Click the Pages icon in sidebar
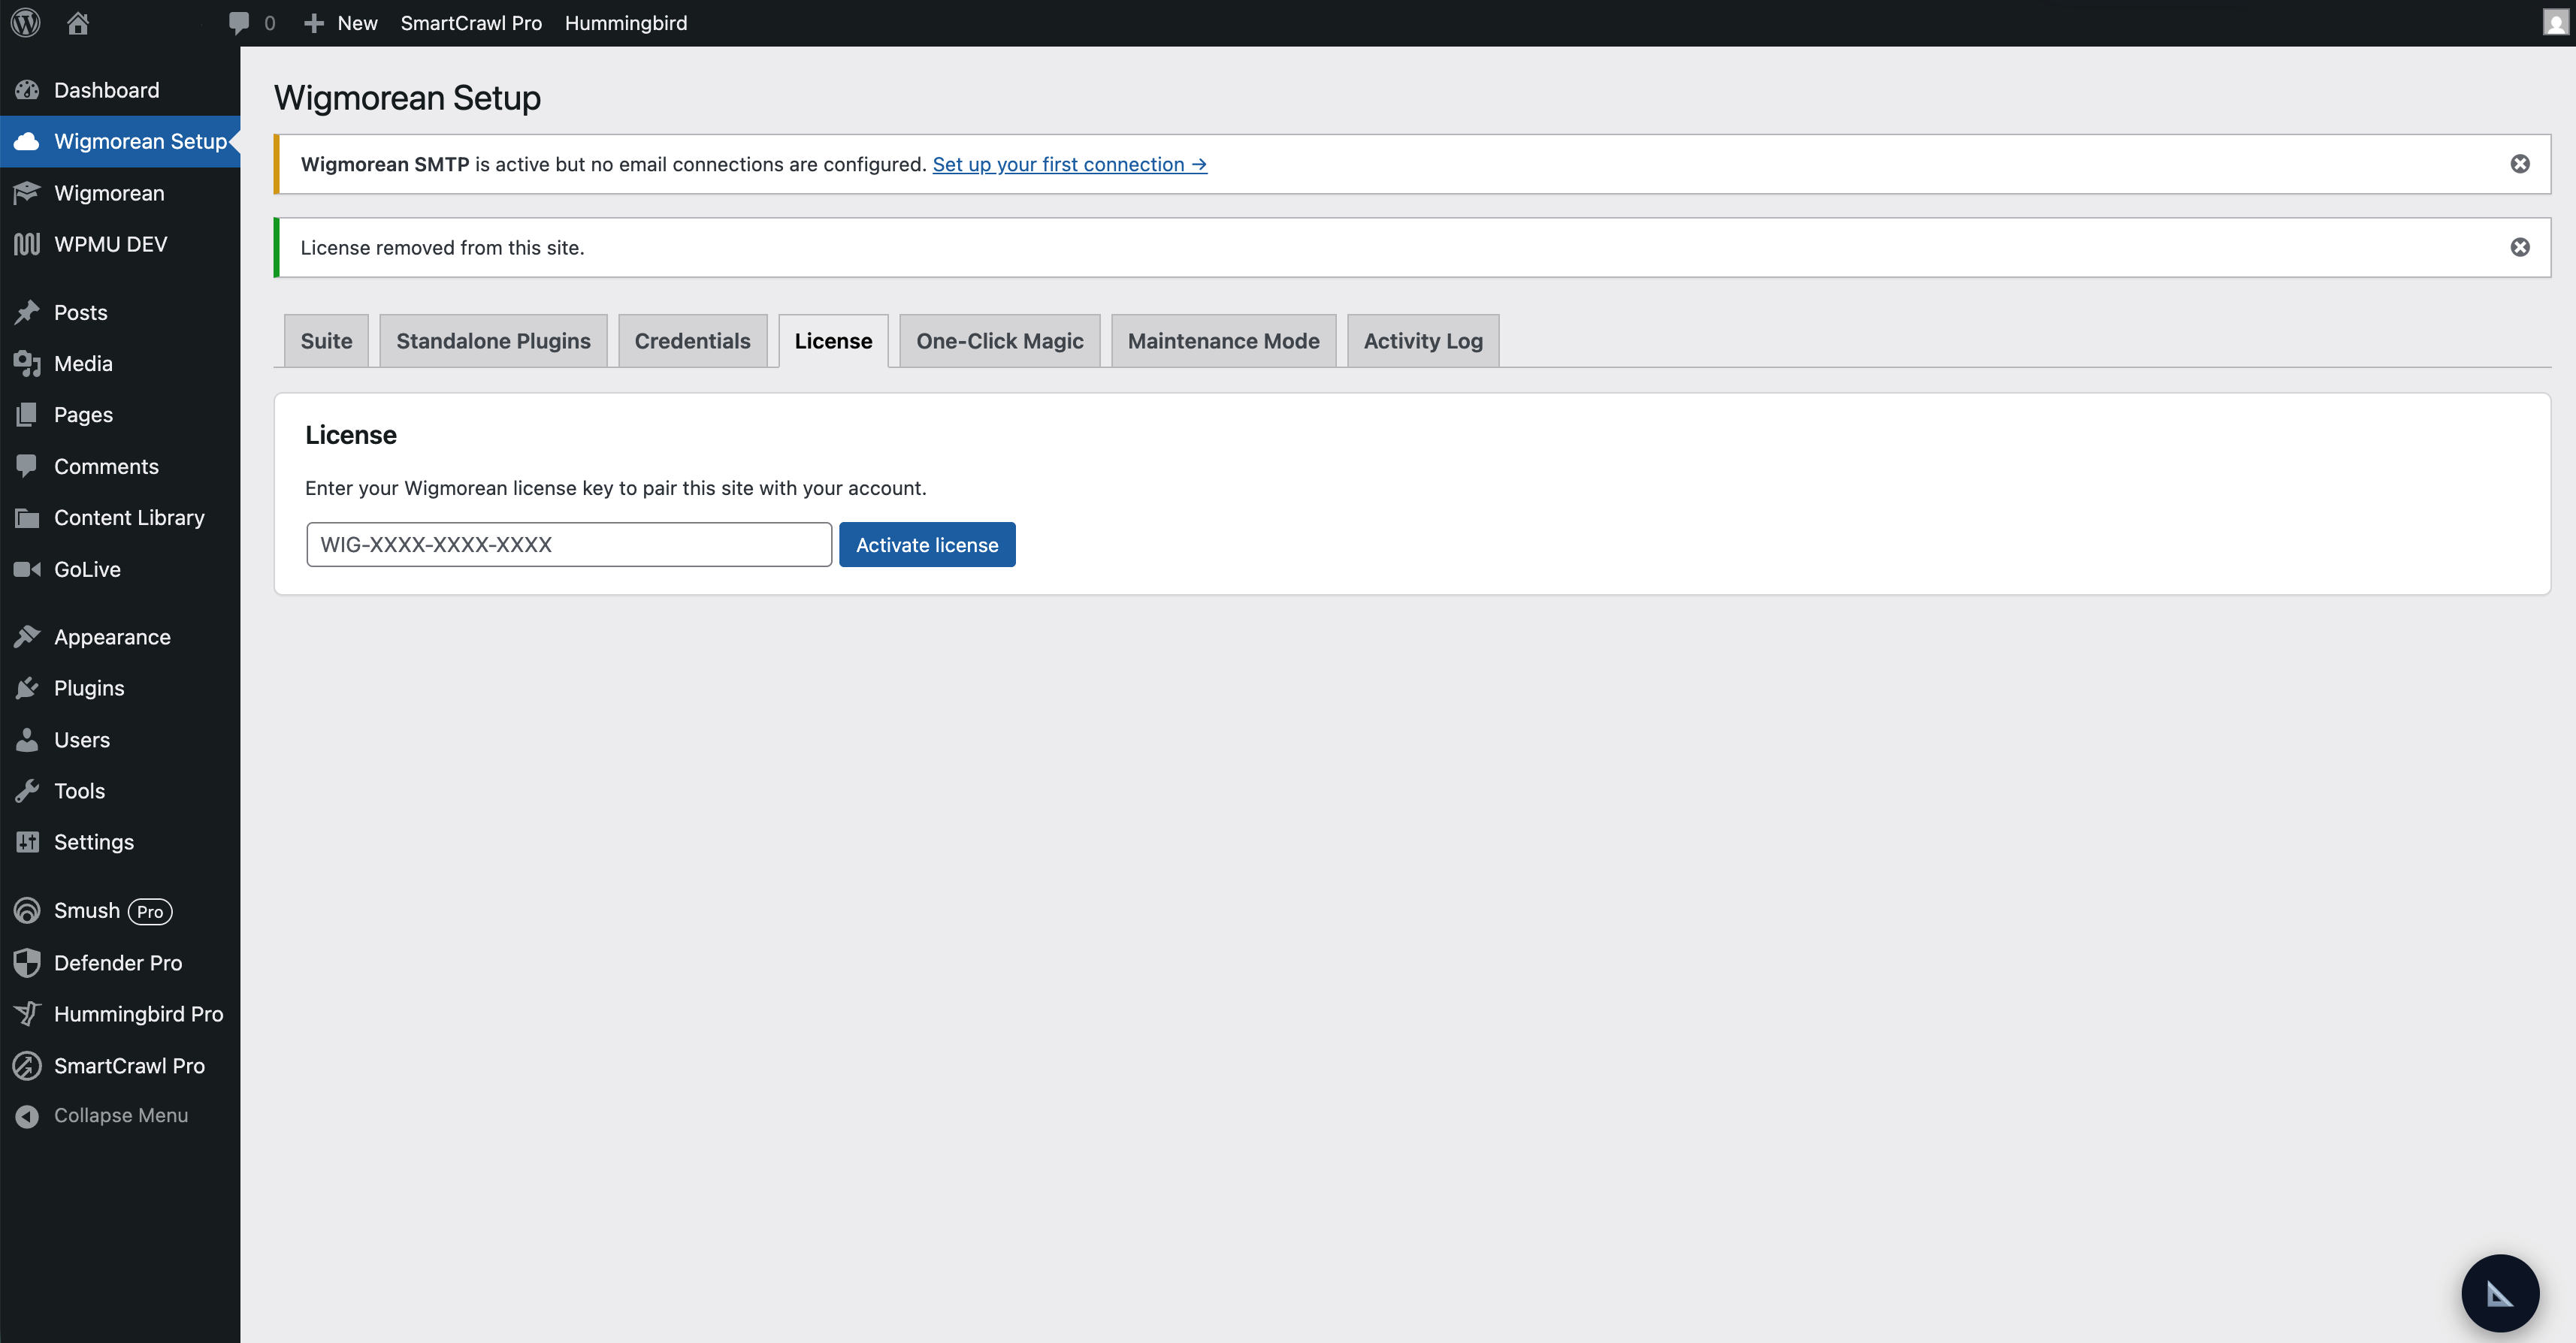This screenshot has height=1343, width=2576. [x=27, y=415]
